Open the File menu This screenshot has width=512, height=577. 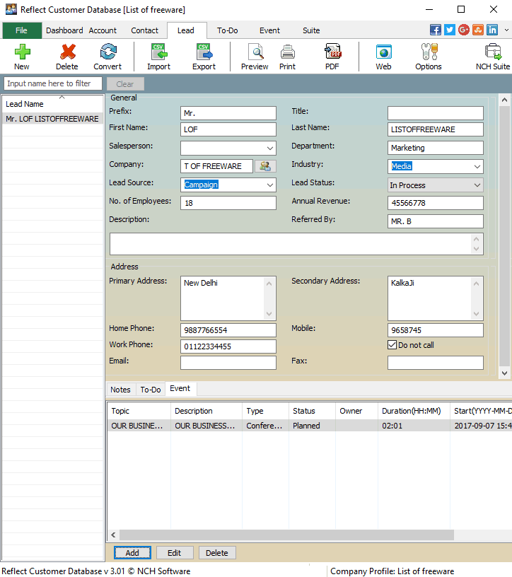pyautogui.click(x=22, y=30)
